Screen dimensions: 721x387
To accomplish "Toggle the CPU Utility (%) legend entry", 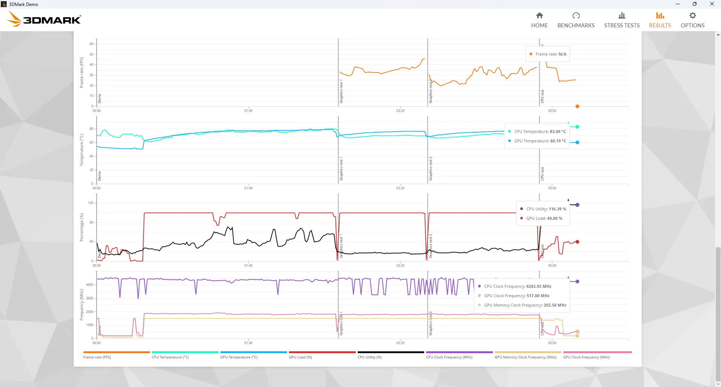I will click(x=391, y=355).
